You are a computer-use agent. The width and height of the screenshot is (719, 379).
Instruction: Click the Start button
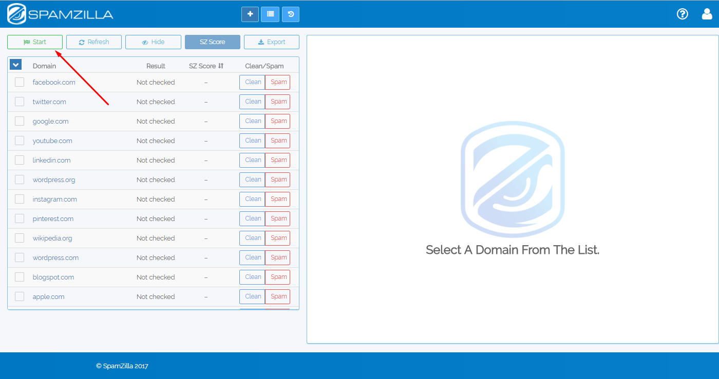35,42
